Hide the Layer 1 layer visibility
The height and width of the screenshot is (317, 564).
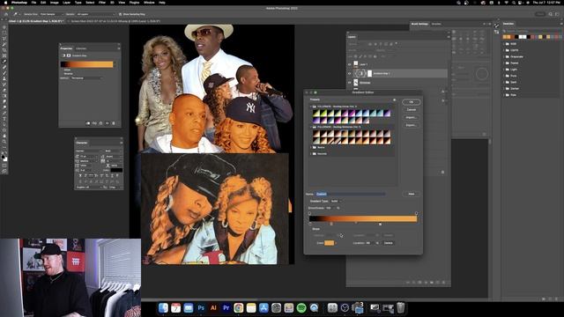tap(349, 64)
